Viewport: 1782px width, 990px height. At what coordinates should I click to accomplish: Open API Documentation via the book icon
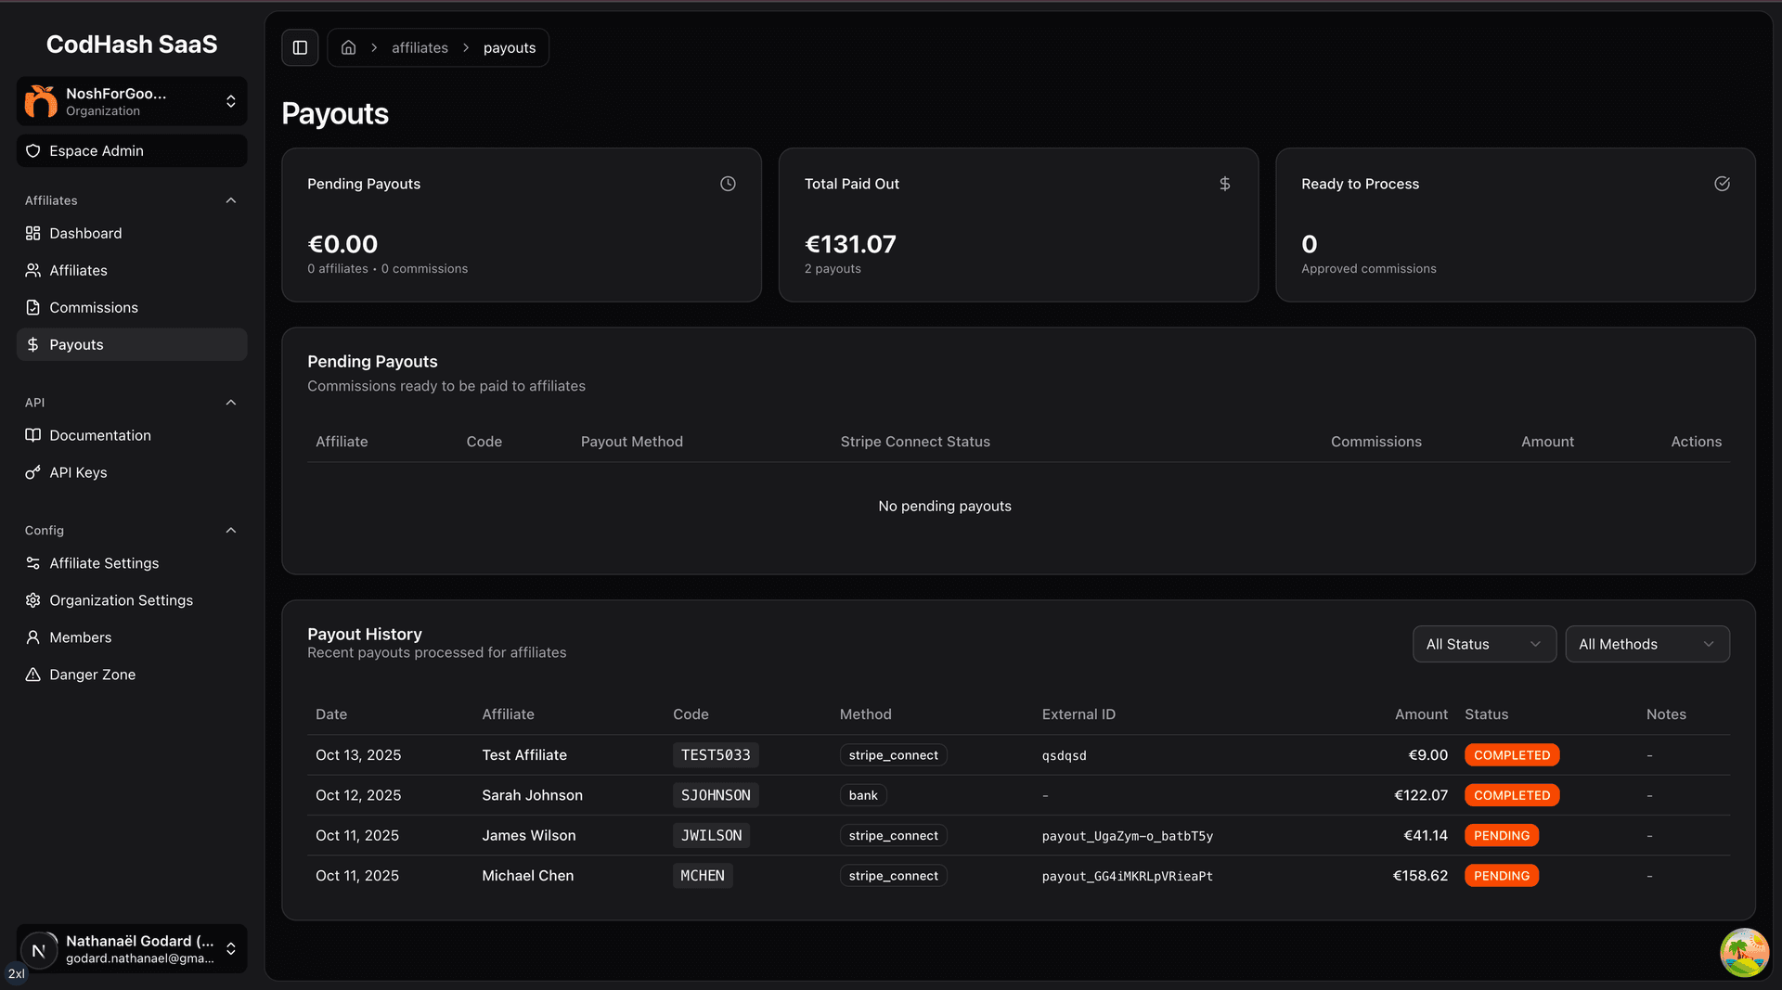tap(32, 435)
